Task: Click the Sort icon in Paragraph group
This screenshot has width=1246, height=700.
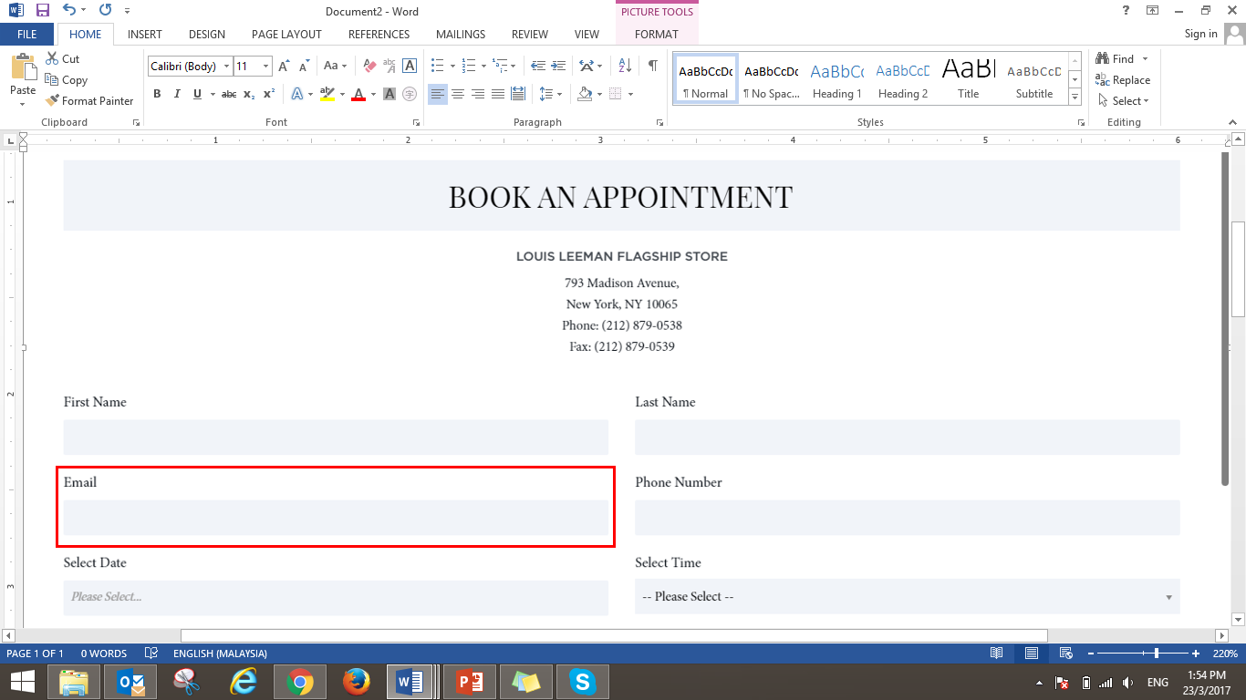Action: pyautogui.click(x=625, y=66)
